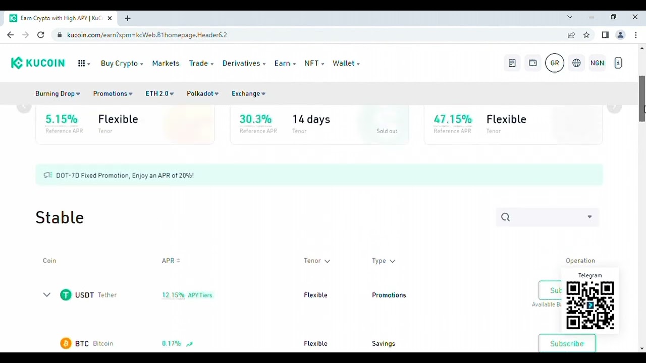Click the search magnifier icon
646x363 pixels.
506,217
